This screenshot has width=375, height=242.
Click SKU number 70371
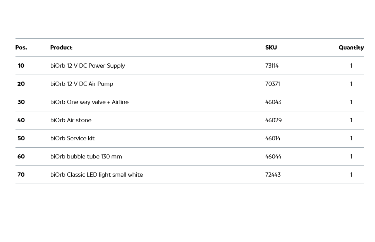tap(272, 84)
